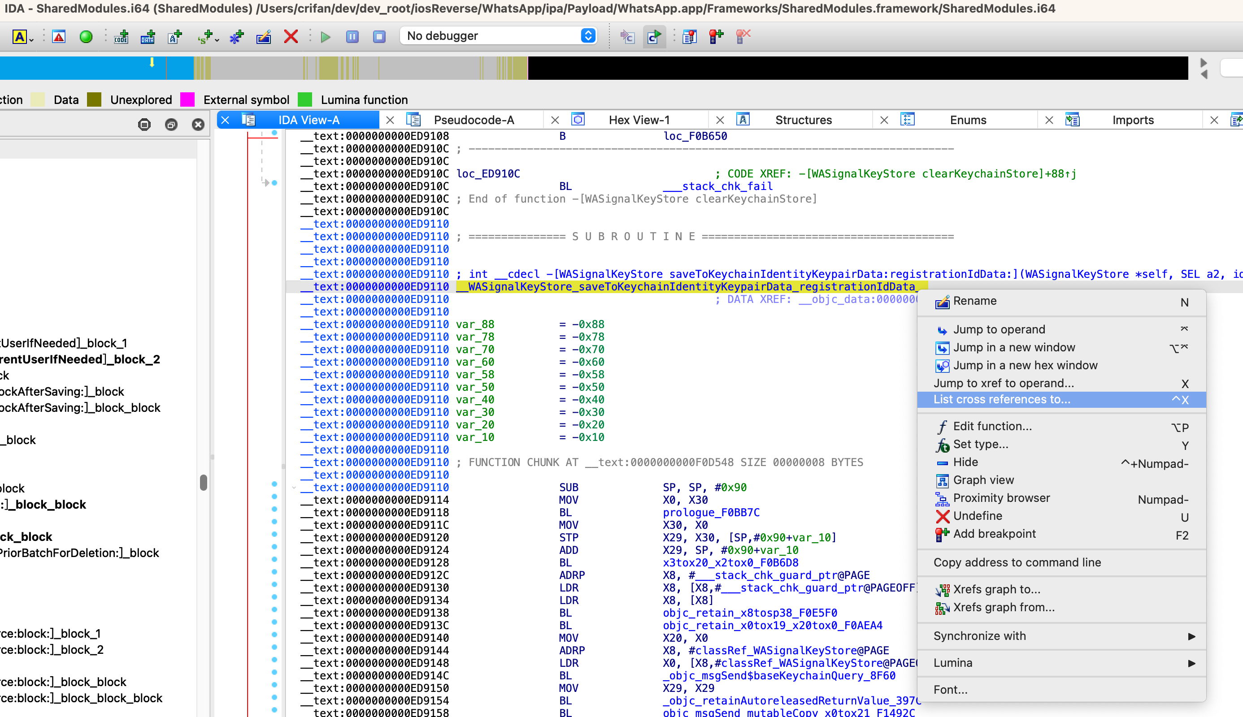Expand the Synchronize with submenu
Viewport: 1243px width, 717px height.
point(1062,636)
